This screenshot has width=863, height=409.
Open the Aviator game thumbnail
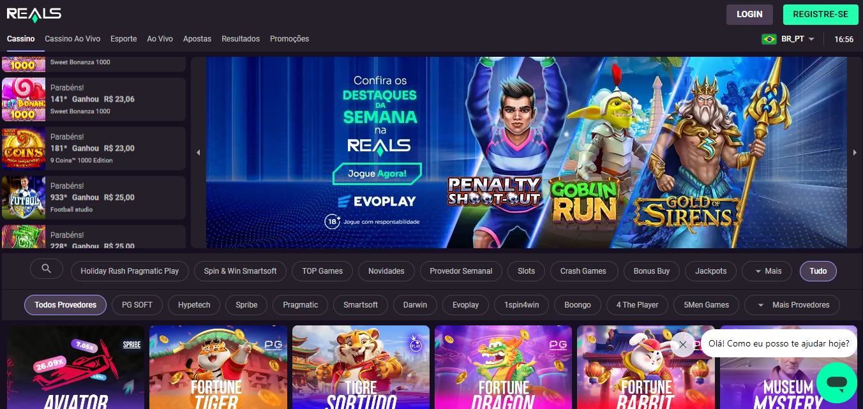click(76, 367)
